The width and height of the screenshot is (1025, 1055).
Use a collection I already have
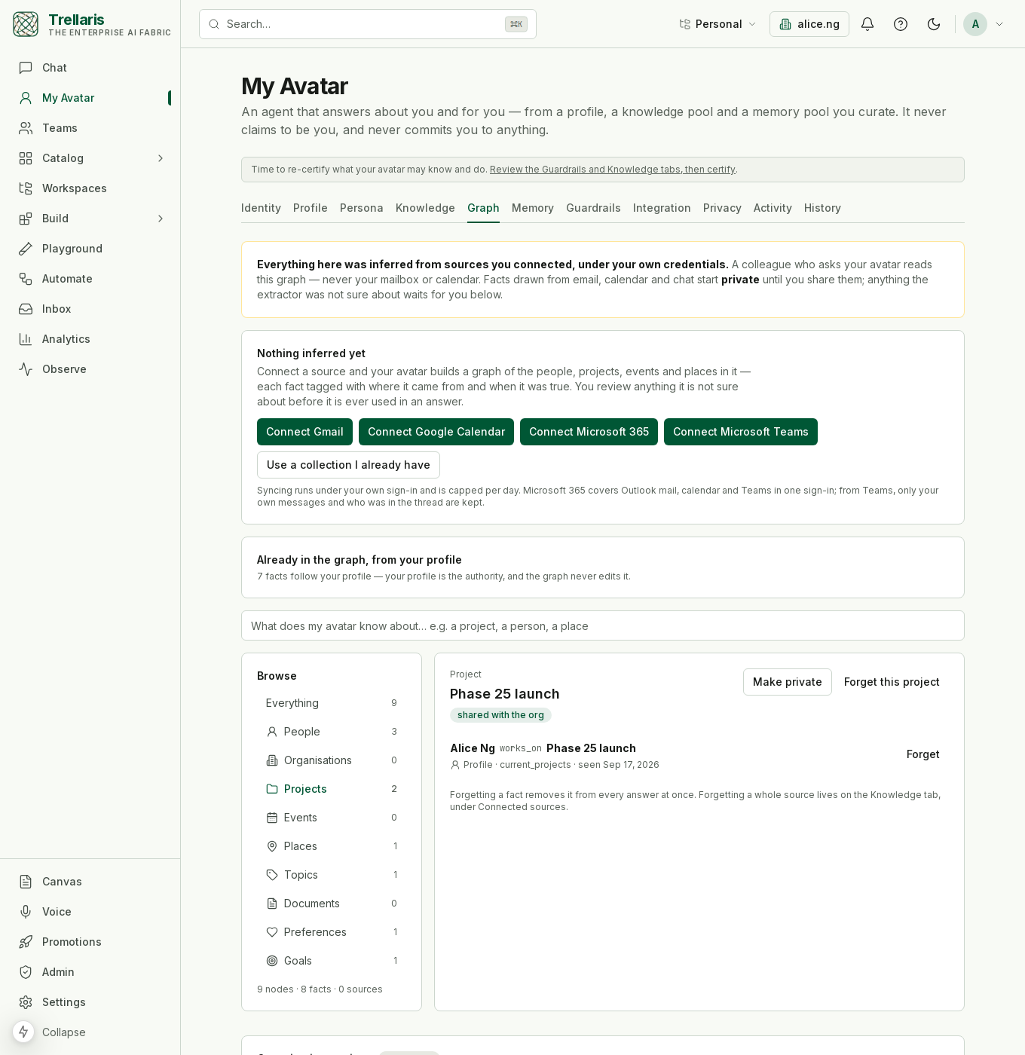(x=348, y=465)
